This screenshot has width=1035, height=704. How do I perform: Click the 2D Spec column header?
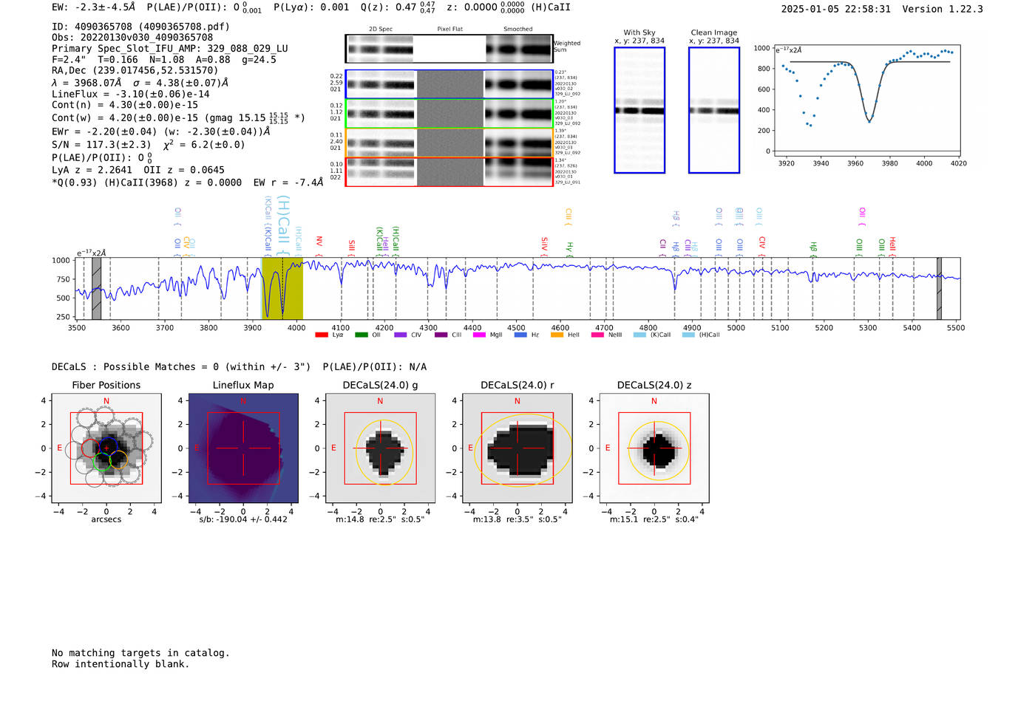[x=381, y=30]
